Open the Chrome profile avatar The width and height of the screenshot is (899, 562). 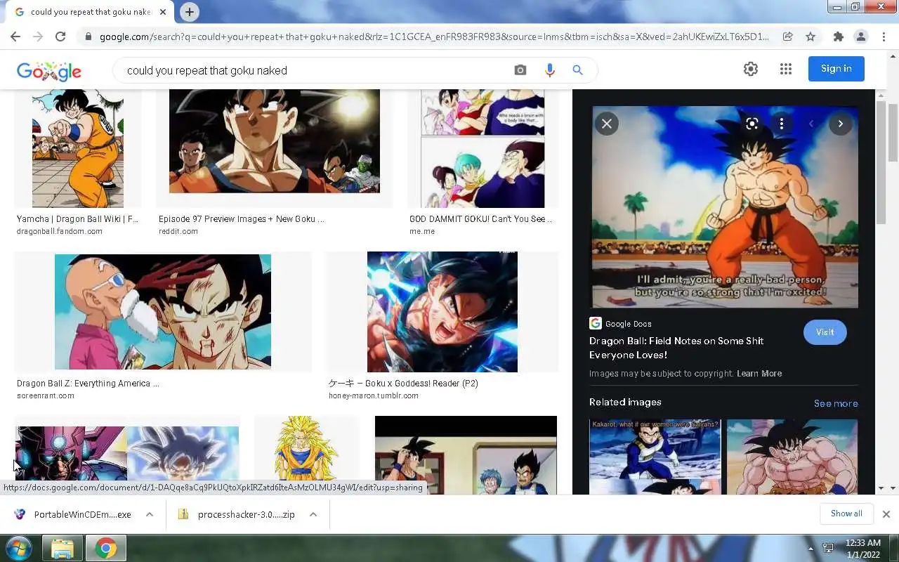[860, 37]
